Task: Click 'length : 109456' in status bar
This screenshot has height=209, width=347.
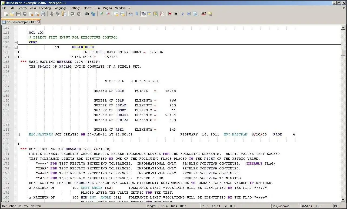Action: click(157, 206)
